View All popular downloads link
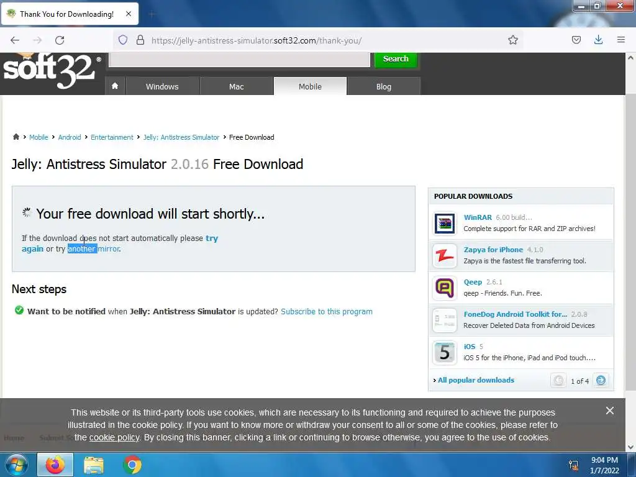 [x=476, y=380]
